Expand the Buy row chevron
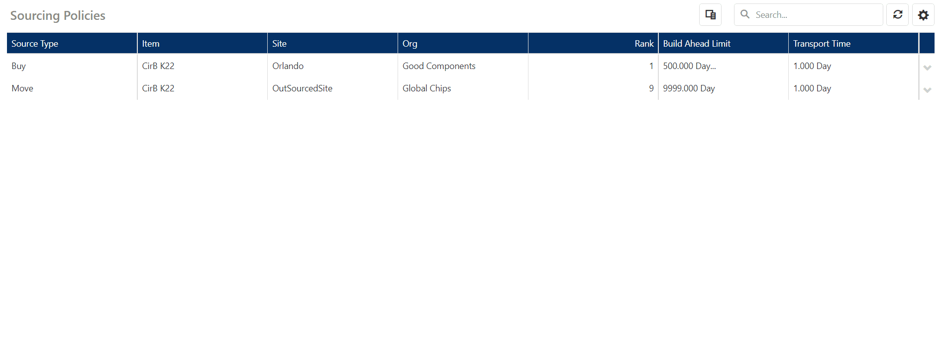The height and width of the screenshot is (361, 944). pyautogui.click(x=927, y=68)
